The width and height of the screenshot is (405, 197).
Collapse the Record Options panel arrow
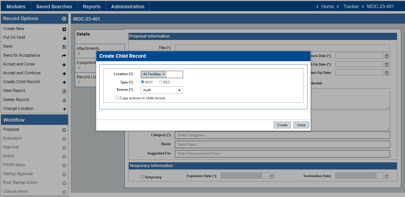(64, 19)
